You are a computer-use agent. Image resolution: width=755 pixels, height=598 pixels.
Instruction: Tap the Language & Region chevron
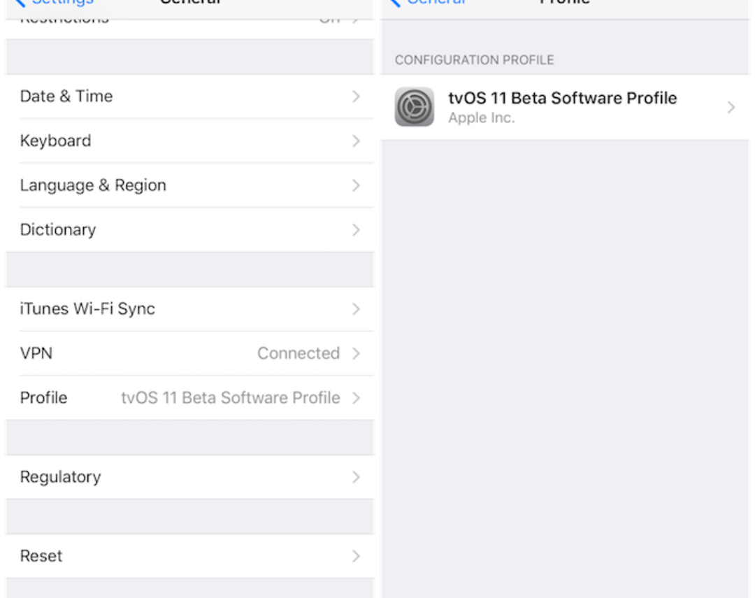pyautogui.click(x=356, y=185)
